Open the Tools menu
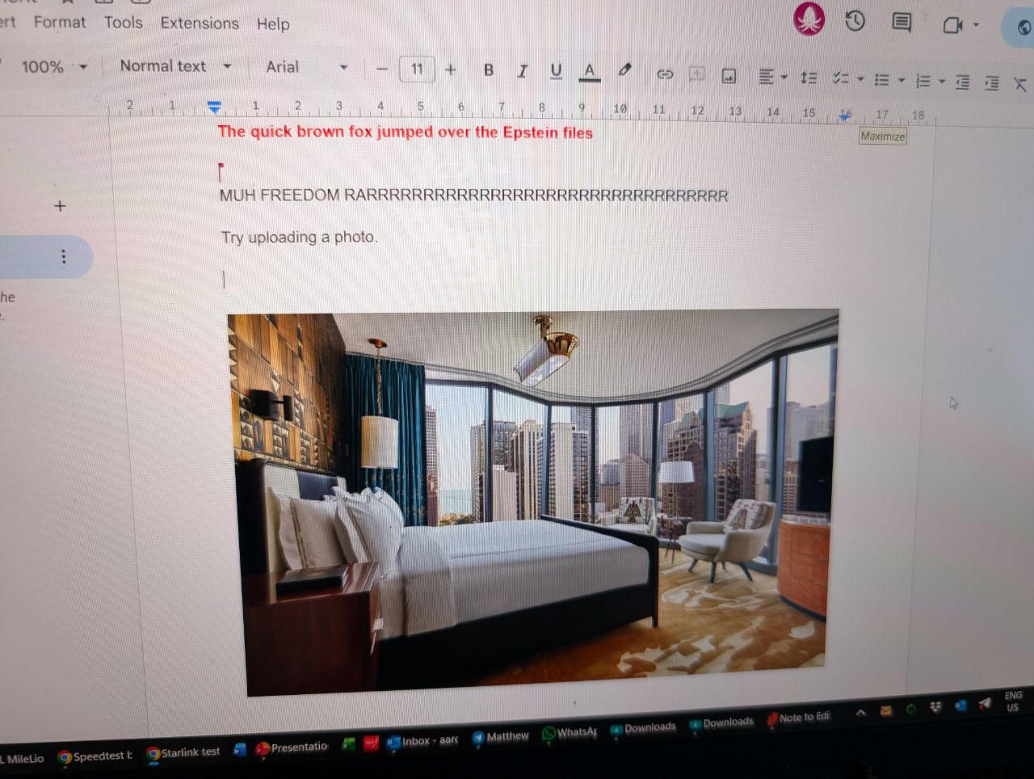1034x779 pixels. pos(123,23)
